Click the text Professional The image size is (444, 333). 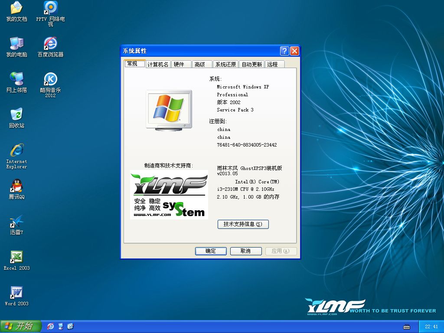coord(232,95)
